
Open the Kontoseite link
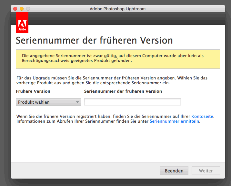pyautogui.click(x=202, y=116)
